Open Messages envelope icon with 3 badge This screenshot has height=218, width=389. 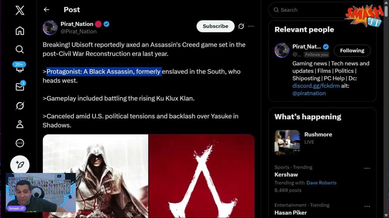20,86
